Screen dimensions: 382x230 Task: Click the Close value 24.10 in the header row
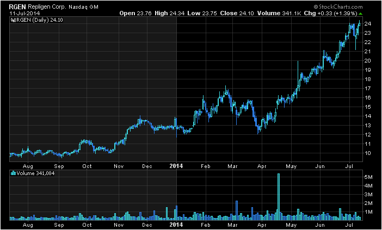click(247, 14)
